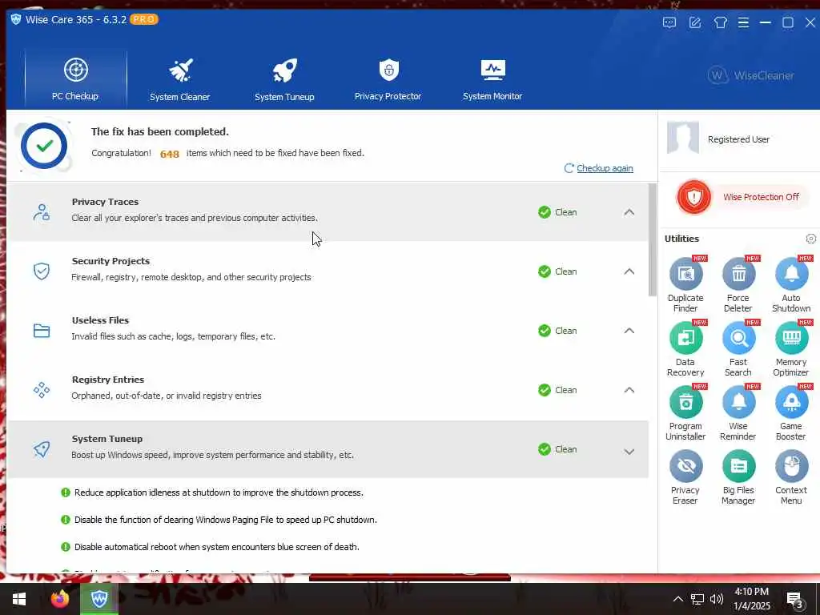
Task: Open the System Tuneup tab
Action: (x=284, y=79)
